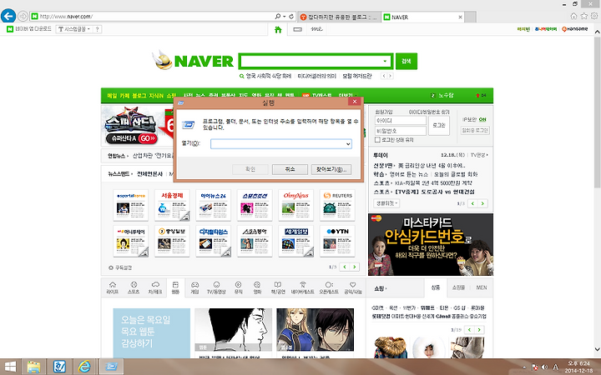Click the volume icon in the system tray
601x375 pixels.
click(544, 367)
